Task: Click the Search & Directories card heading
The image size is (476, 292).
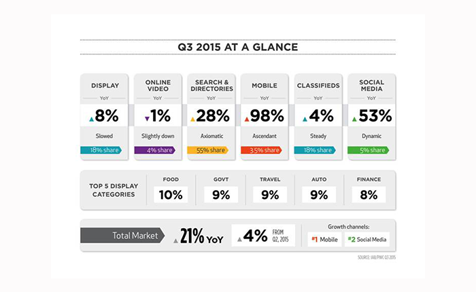Action: click(211, 86)
